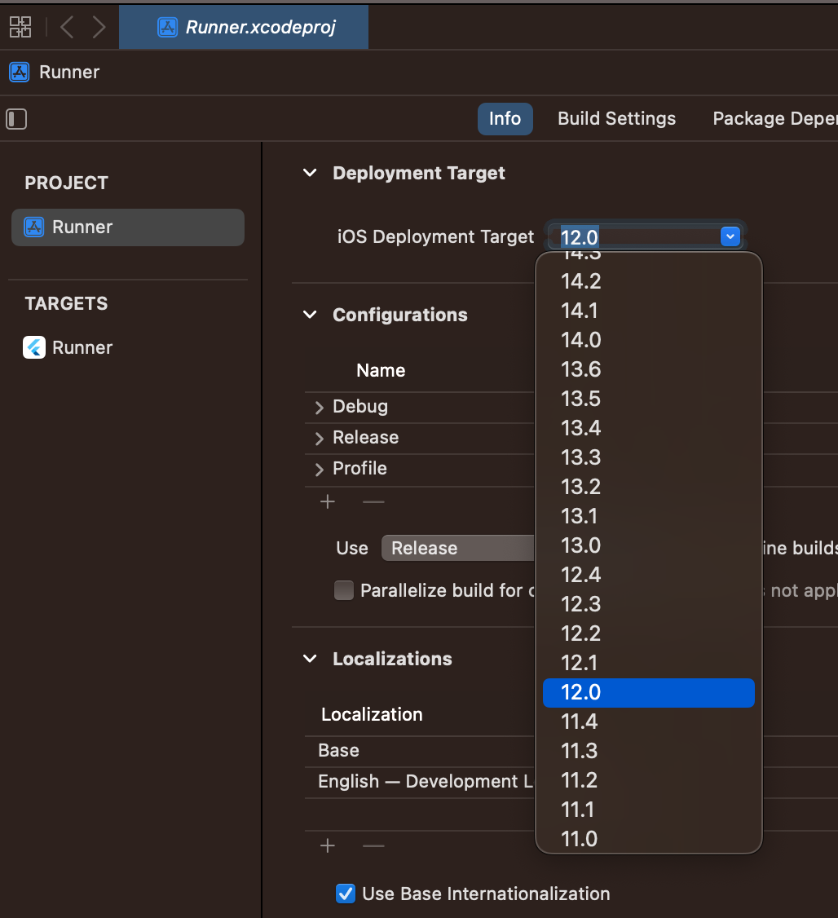The width and height of the screenshot is (838, 918).
Task: Switch to the Build Settings tab
Action: tap(616, 119)
